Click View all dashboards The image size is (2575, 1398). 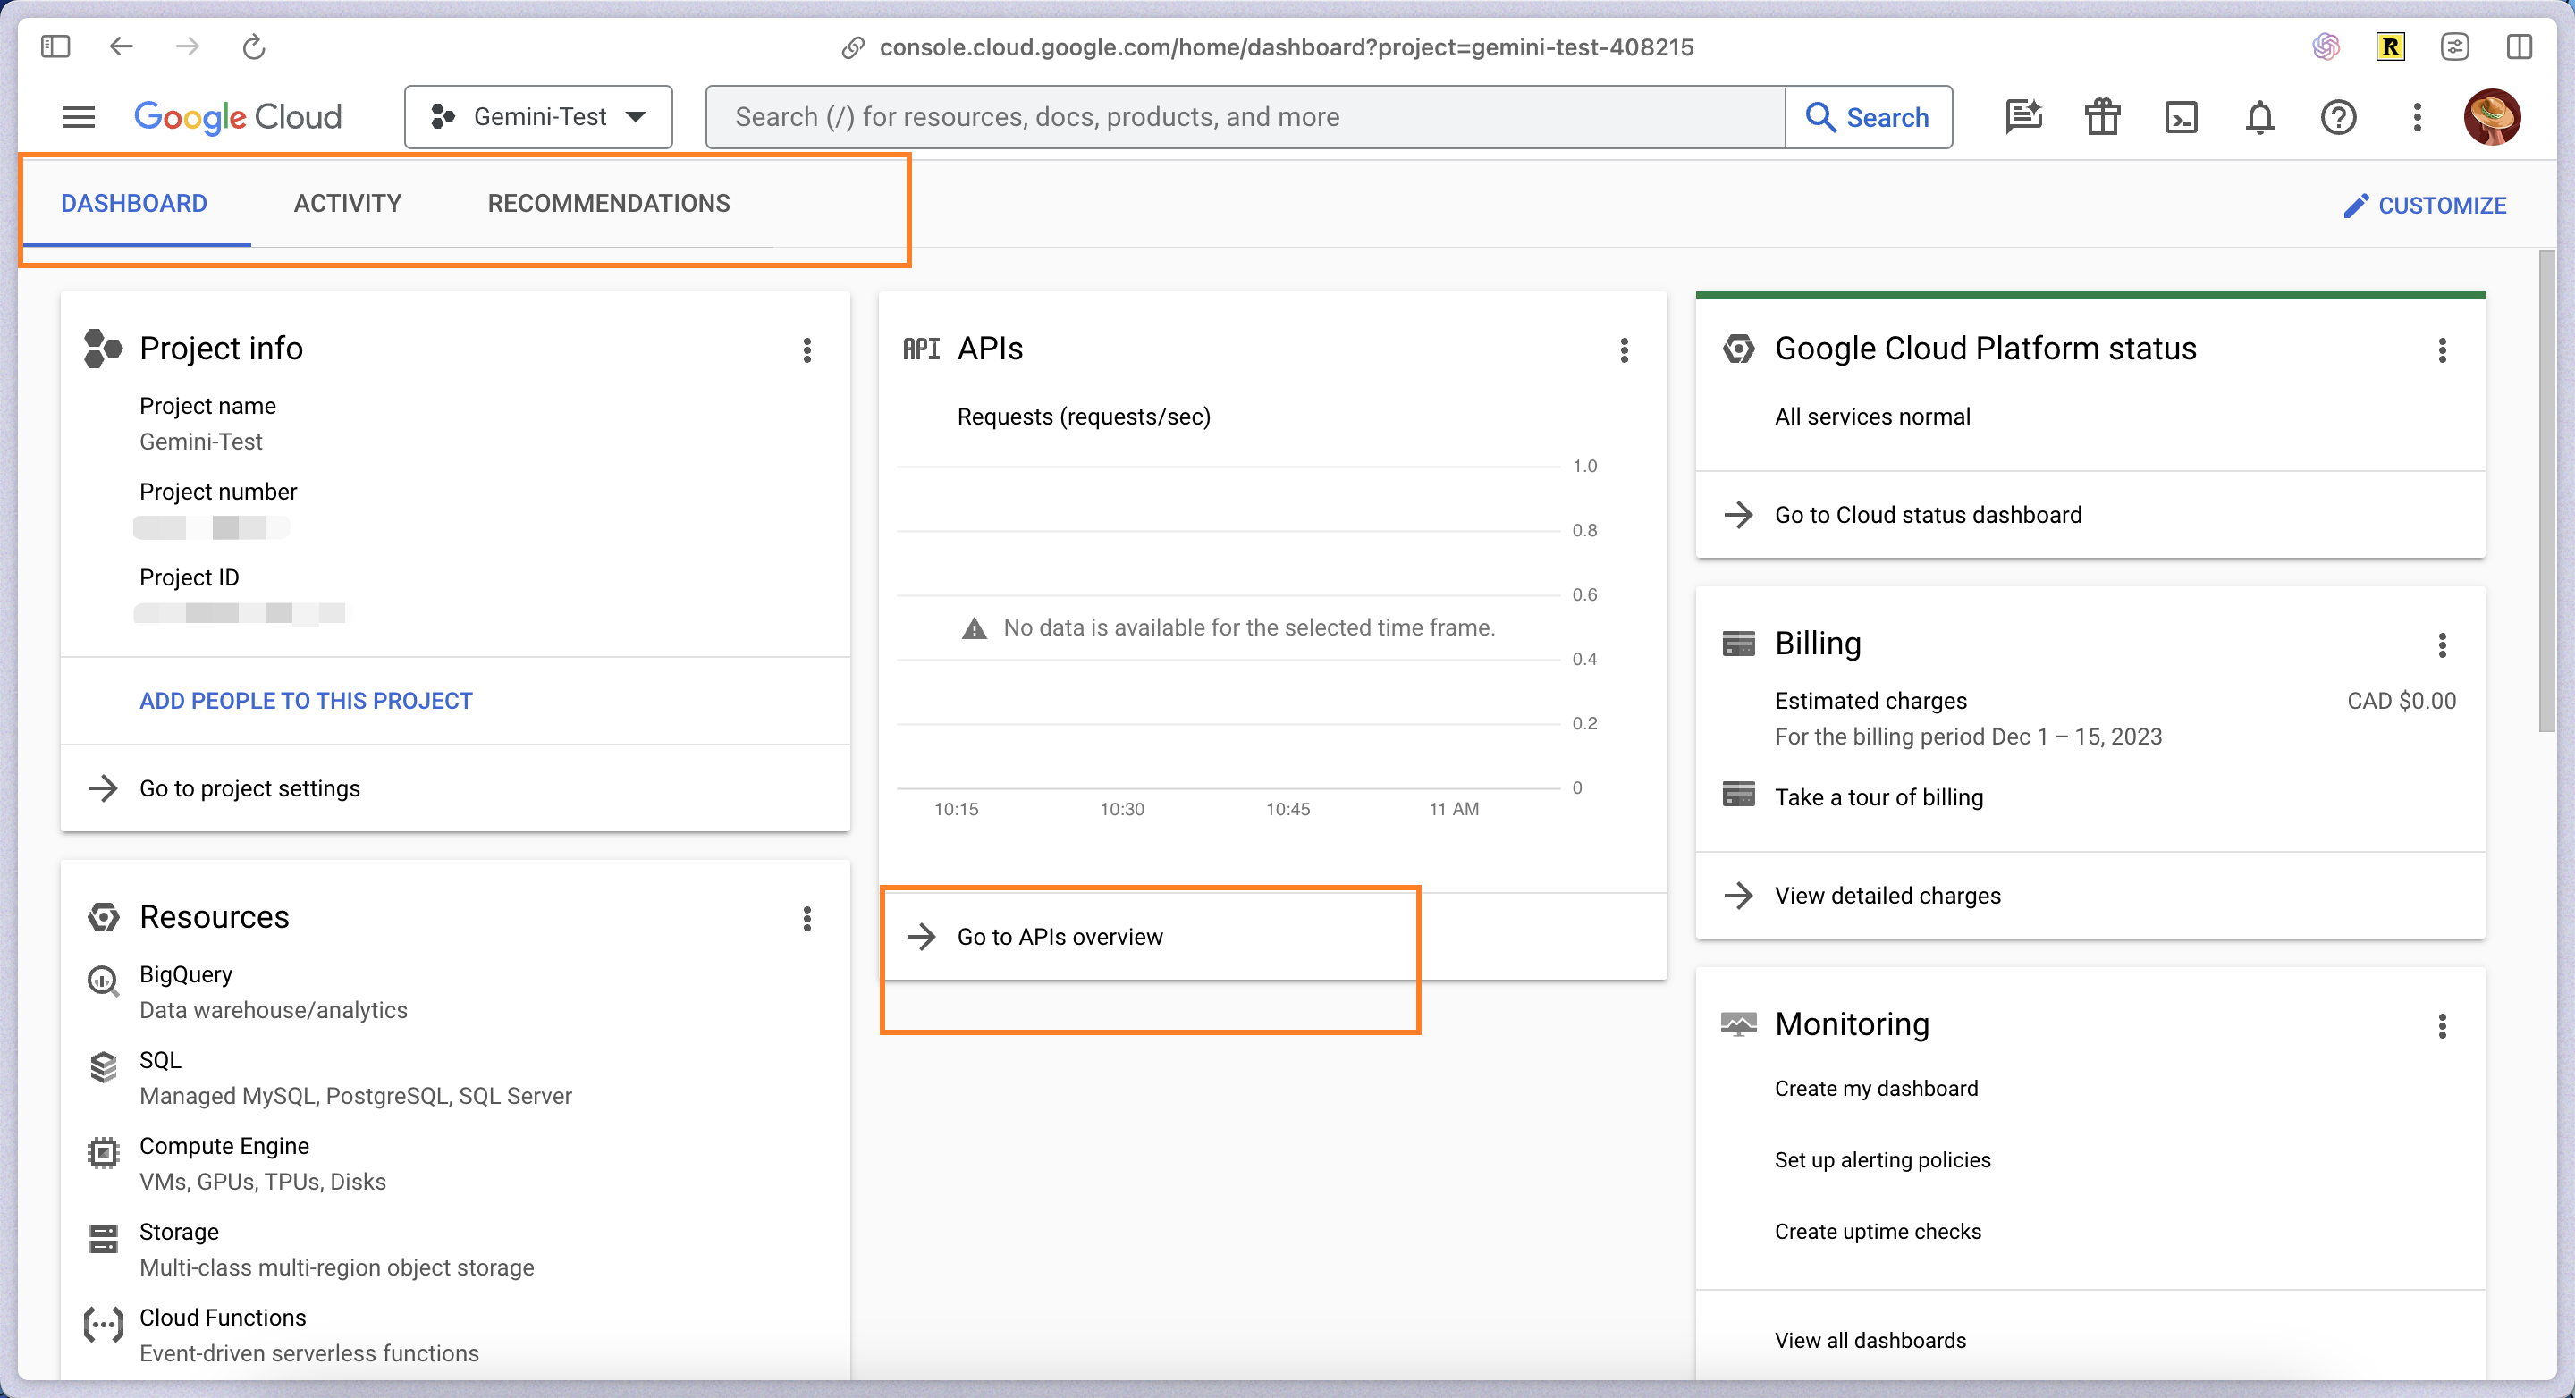click(1870, 1340)
